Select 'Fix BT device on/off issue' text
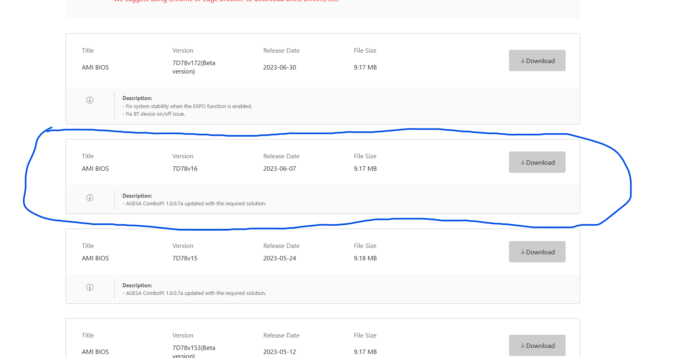677x358 pixels. pos(154,114)
